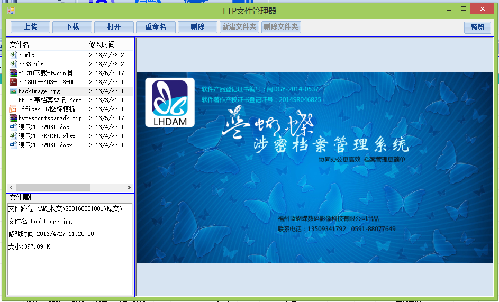499x302 pixels.
Task: Select the archive icon of 51CTO下载-twain file
Action: click(13, 73)
